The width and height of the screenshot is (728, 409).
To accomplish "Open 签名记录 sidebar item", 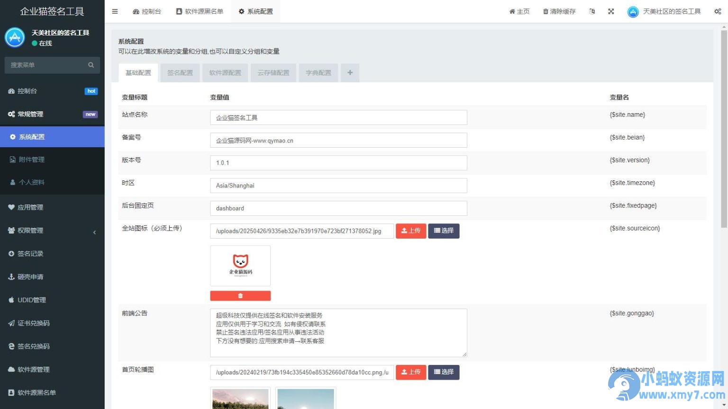I will coord(52,254).
